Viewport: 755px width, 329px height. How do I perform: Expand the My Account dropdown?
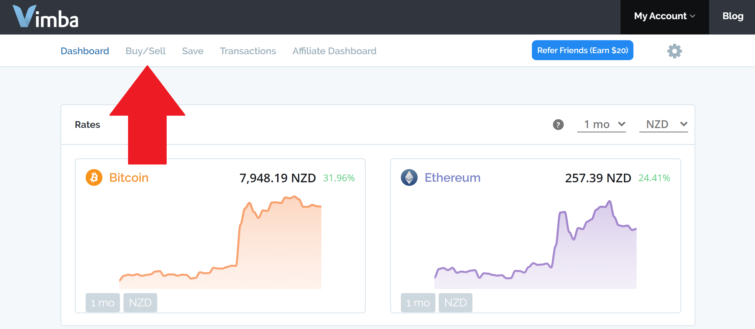coord(665,17)
